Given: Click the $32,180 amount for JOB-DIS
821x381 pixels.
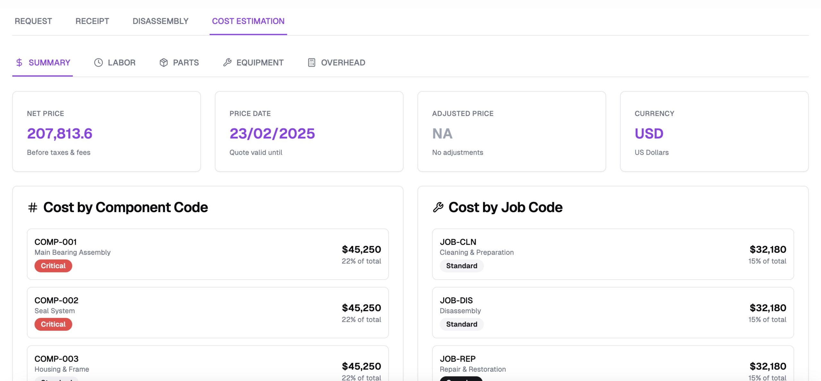Looking at the screenshot, I should (768, 308).
